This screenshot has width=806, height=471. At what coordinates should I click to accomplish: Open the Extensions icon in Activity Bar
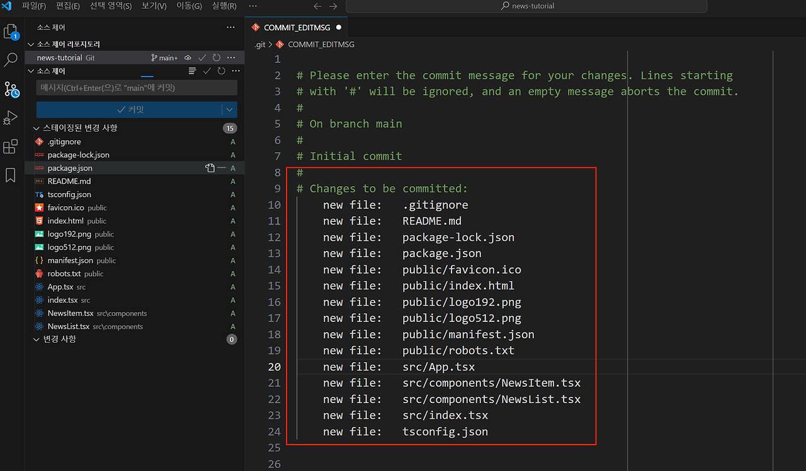tap(11, 147)
